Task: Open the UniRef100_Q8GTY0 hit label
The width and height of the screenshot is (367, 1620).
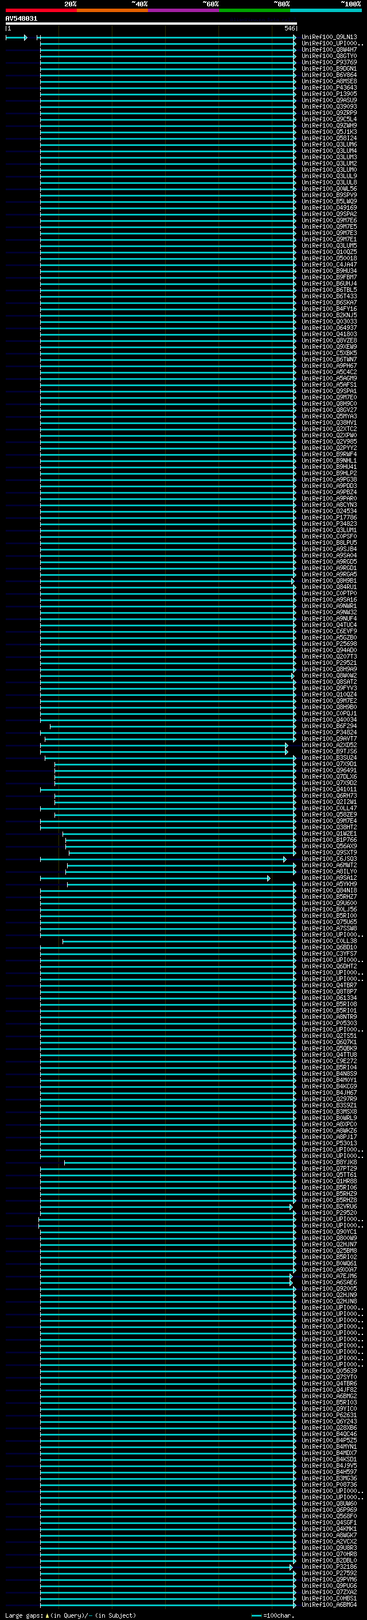Action: pyautogui.click(x=329, y=56)
